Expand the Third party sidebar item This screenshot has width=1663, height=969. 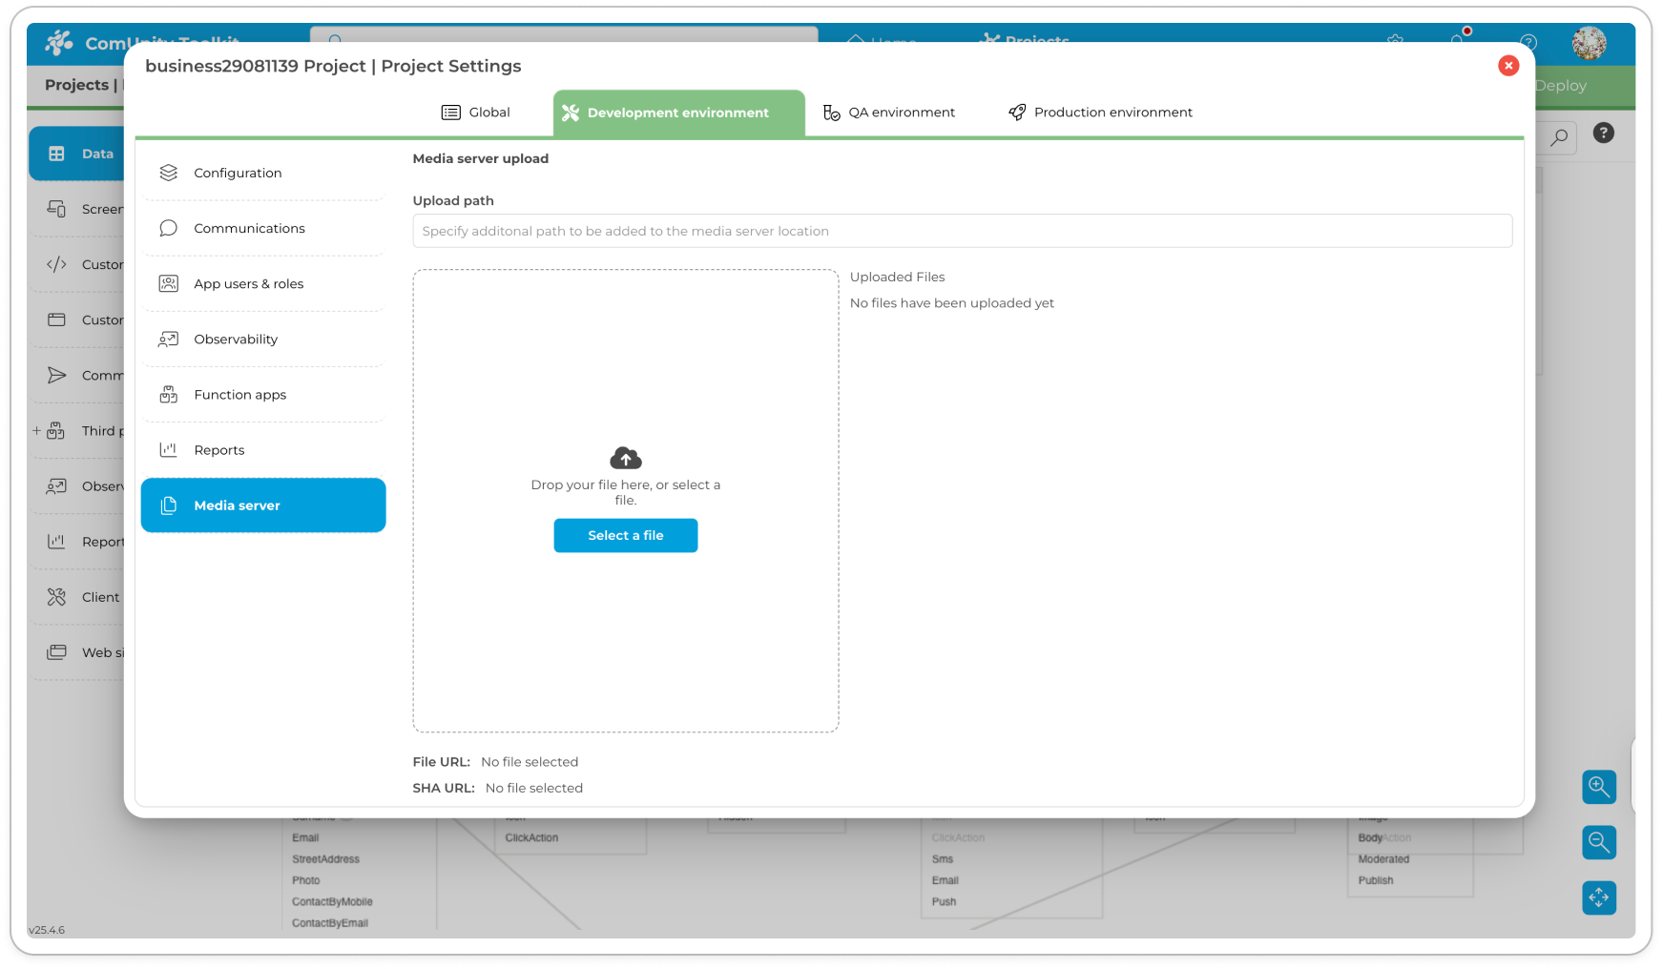click(x=36, y=431)
